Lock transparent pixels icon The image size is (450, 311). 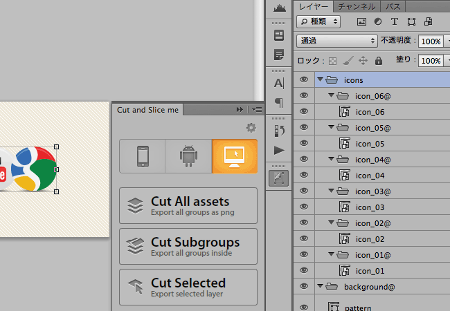[332, 61]
